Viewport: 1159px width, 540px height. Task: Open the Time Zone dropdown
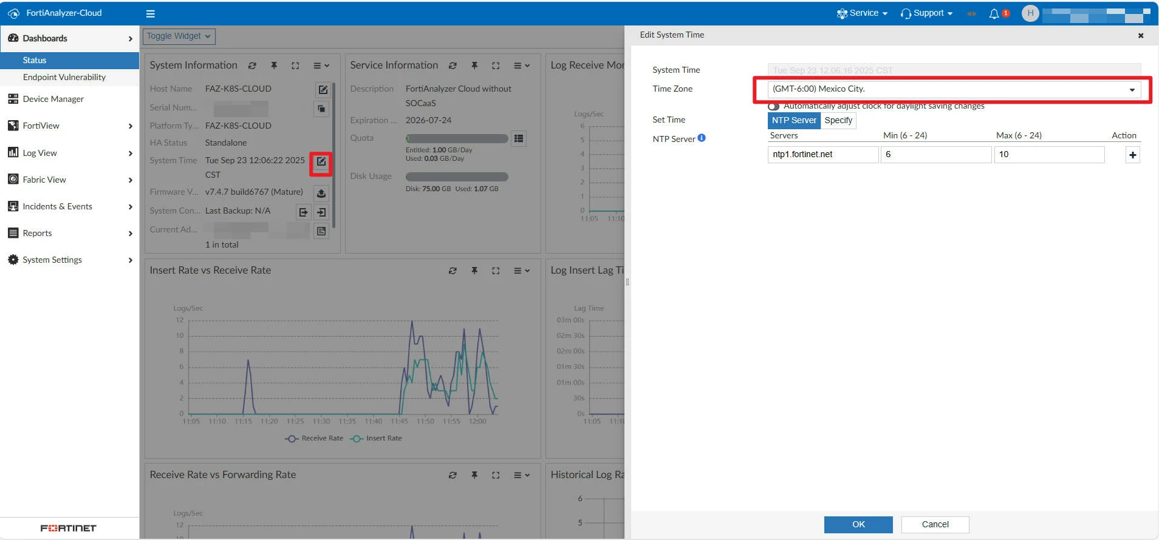point(954,89)
